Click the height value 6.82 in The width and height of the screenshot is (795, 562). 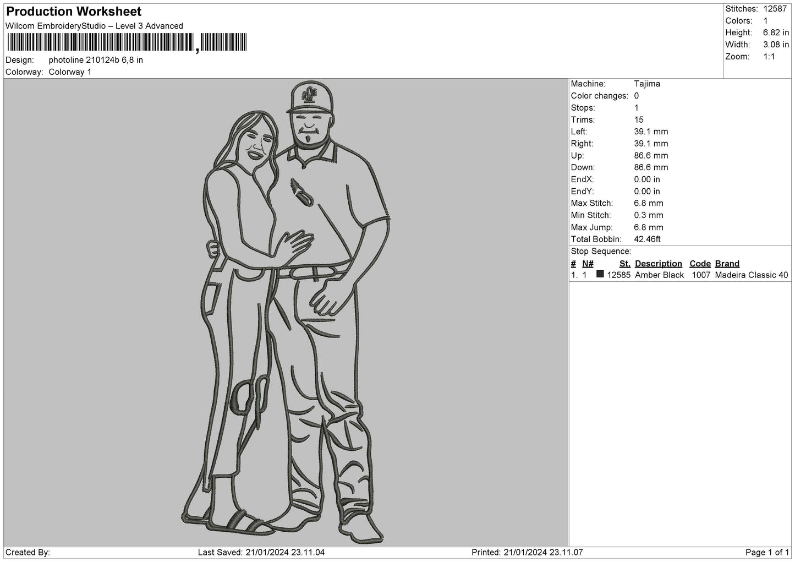[x=776, y=33]
